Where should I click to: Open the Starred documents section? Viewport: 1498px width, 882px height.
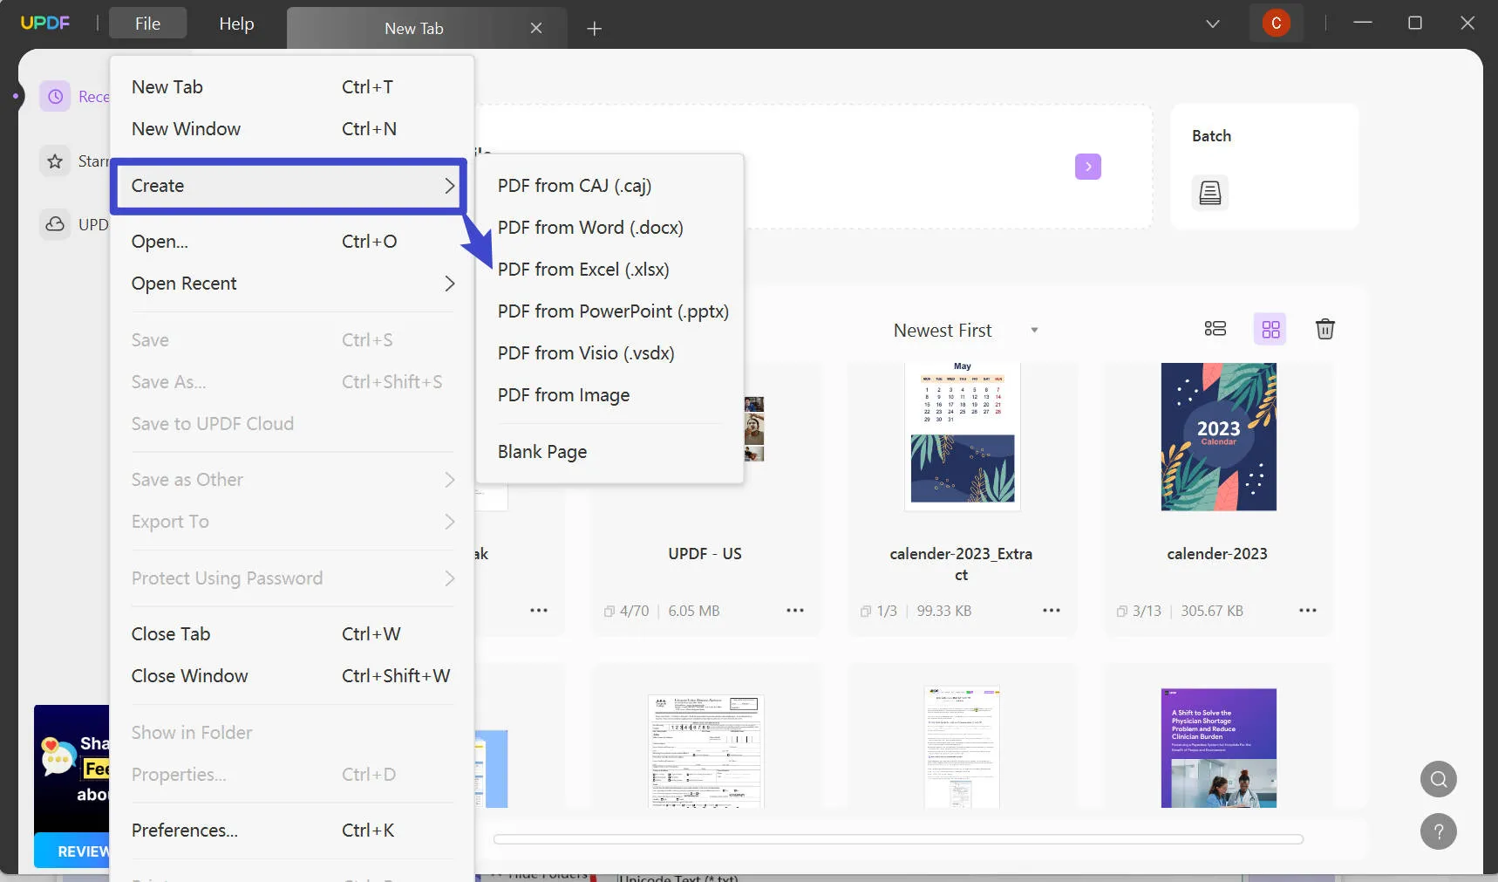click(54, 161)
